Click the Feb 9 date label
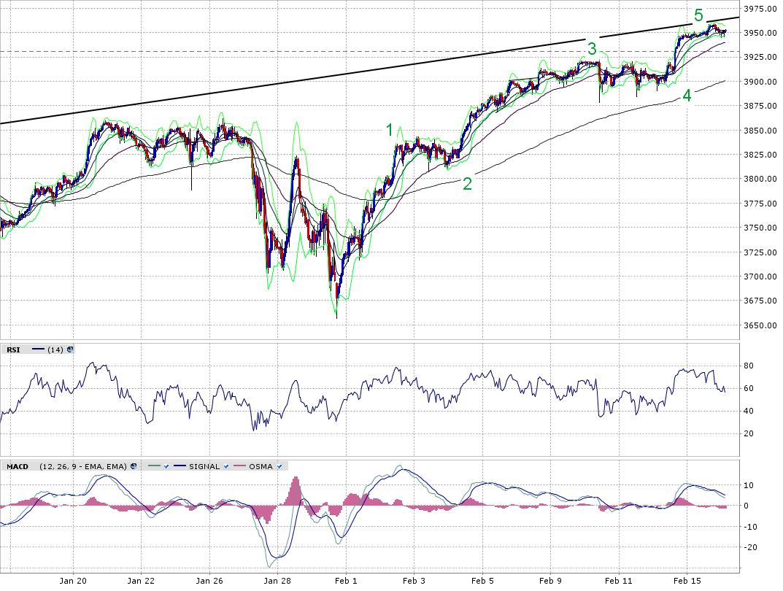Screen dimensions: 783x591 550,581
